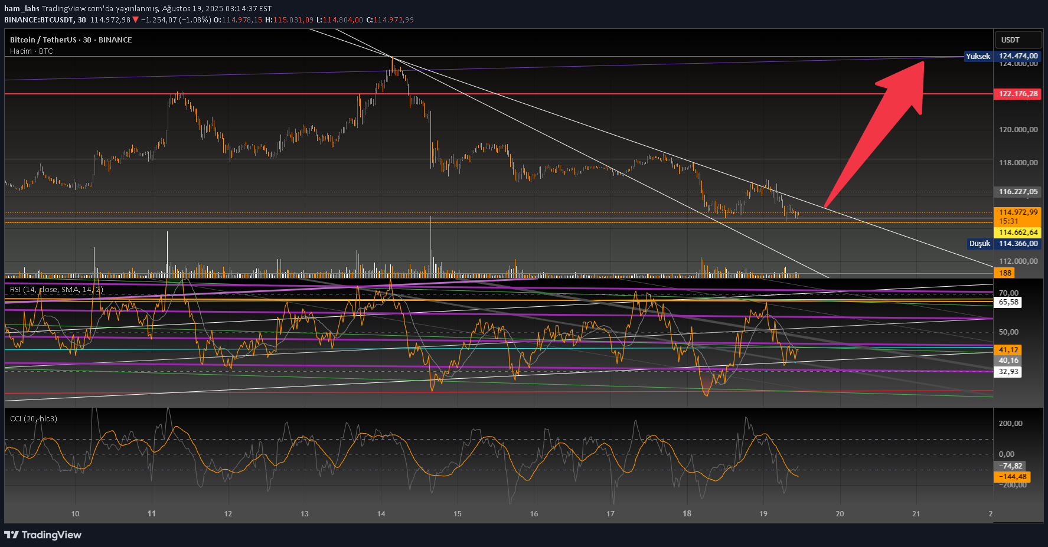Select the RSI 40,16 gray value label
Screen dimensions: 1048x547
pos(1008,361)
